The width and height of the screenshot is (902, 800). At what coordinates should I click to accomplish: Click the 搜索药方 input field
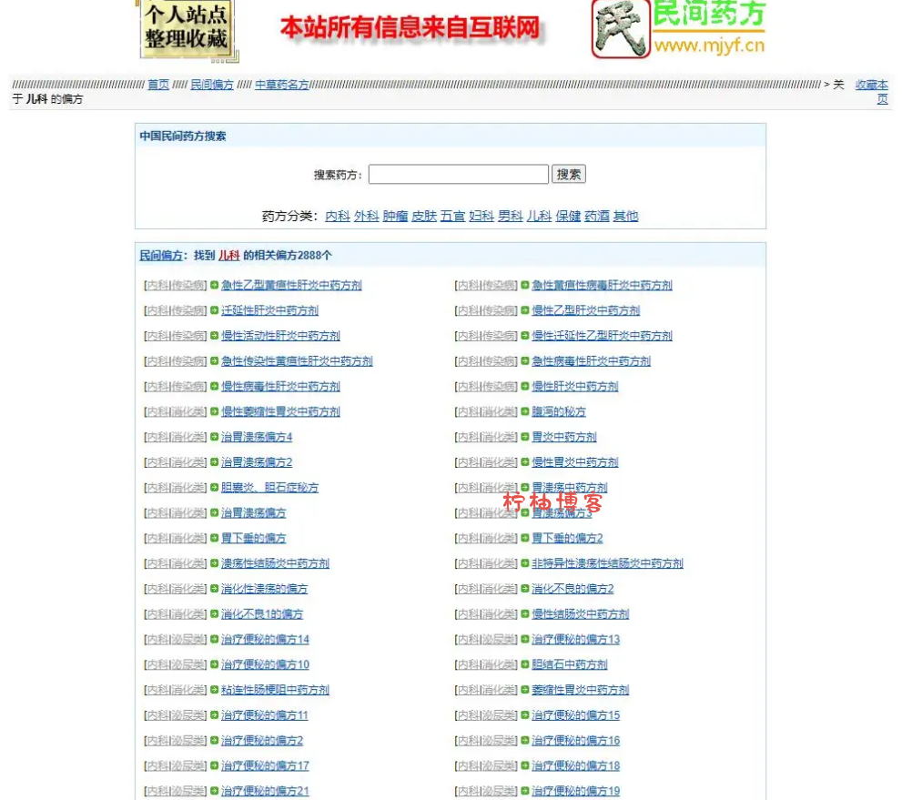coord(460,174)
